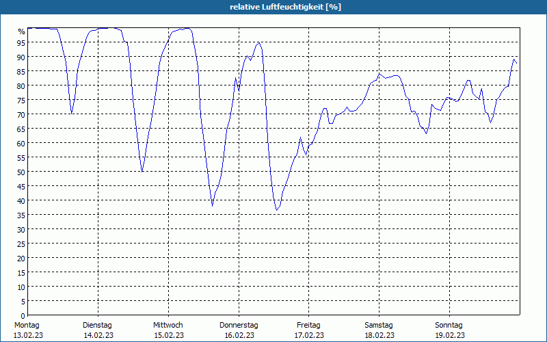Click the y-axis value '25'

21,244
